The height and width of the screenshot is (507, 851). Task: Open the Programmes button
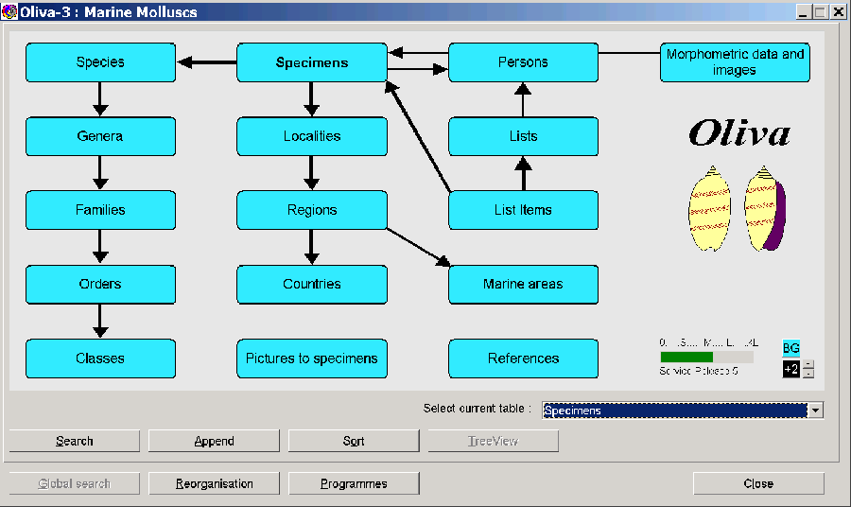pyautogui.click(x=354, y=483)
